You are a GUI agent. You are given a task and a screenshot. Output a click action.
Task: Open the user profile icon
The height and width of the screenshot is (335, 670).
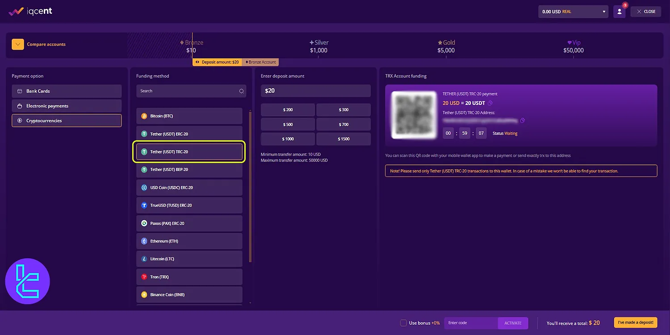619,12
